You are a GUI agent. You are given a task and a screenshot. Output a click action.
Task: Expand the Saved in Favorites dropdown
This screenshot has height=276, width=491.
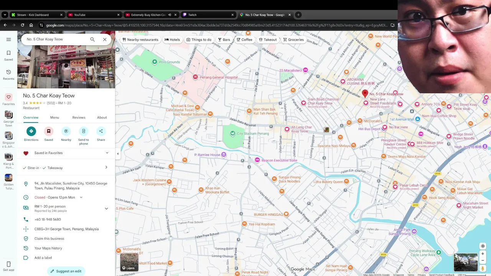click(x=107, y=153)
